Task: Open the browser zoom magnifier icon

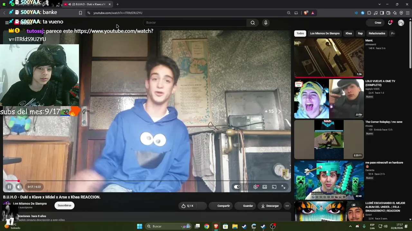Action: pos(289,13)
